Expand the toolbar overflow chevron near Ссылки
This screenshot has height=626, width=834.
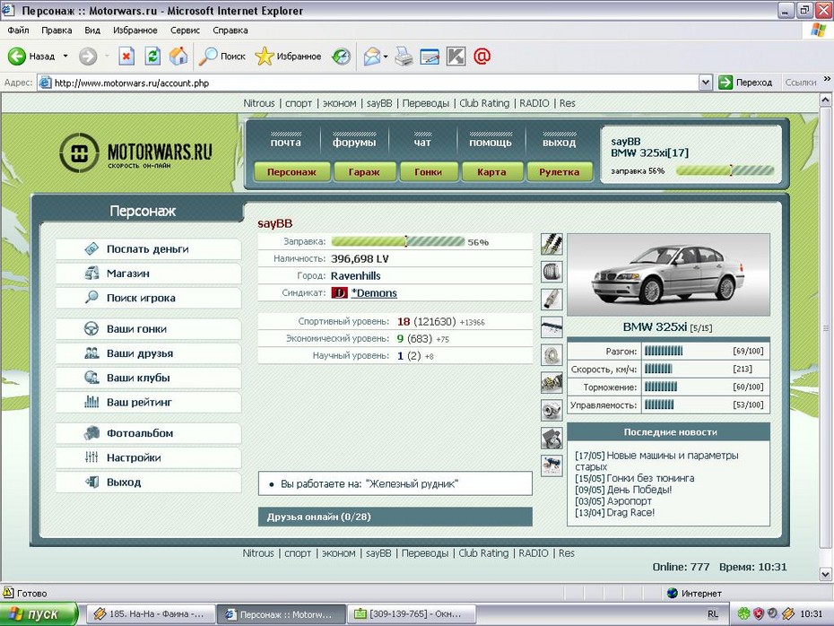point(827,79)
